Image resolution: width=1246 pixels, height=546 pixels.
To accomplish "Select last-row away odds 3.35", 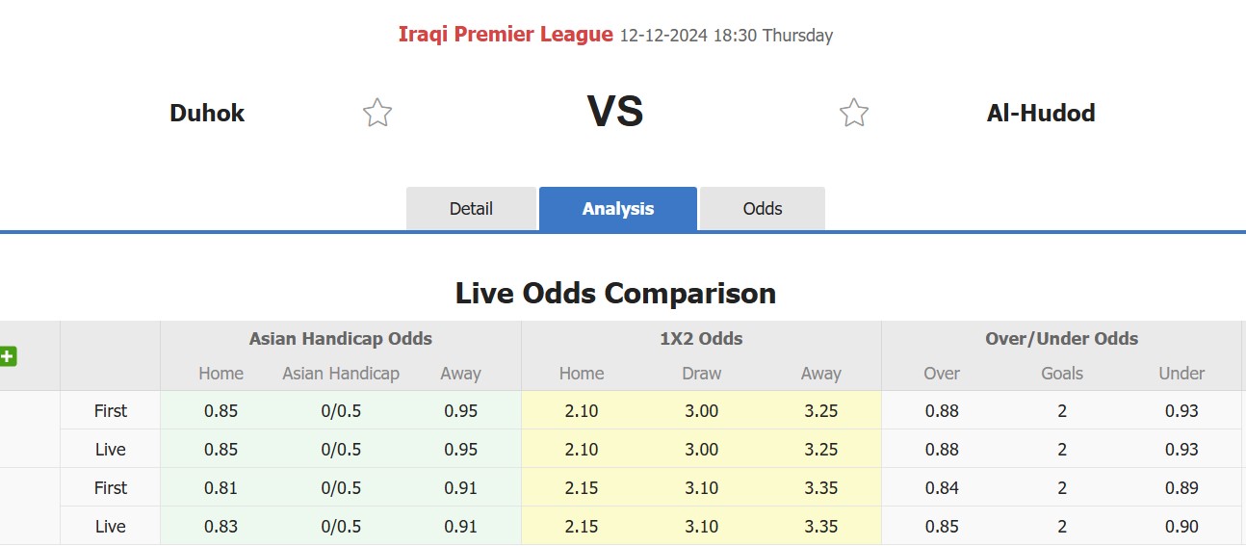I will [820, 527].
